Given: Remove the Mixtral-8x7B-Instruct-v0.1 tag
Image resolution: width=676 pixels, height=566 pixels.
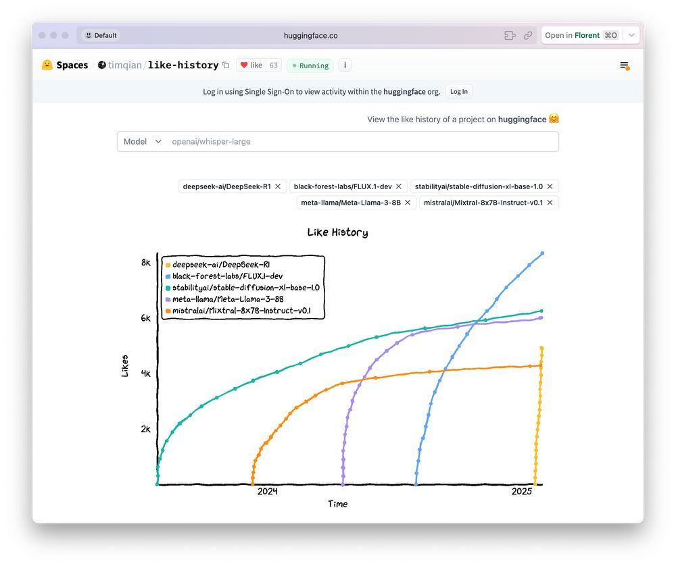Looking at the screenshot, I should click(550, 203).
